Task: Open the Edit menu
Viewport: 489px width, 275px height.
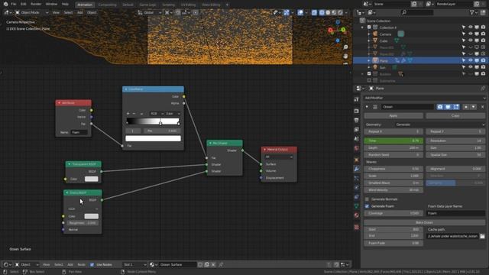Action: coord(24,4)
